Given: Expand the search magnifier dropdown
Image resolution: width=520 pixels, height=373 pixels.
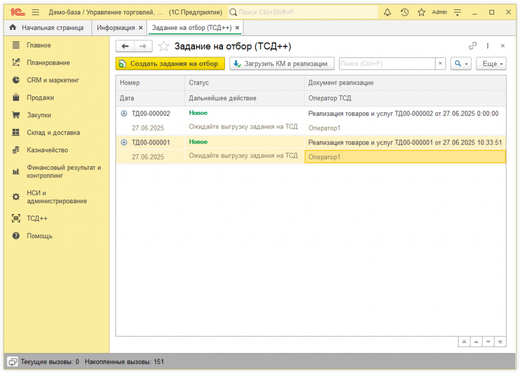Looking at the screenshot, I should tap(461, 63).
